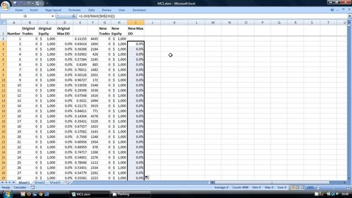Open the Developer ribbon tab
Viewport: 352px width, 198px height.
139,10
